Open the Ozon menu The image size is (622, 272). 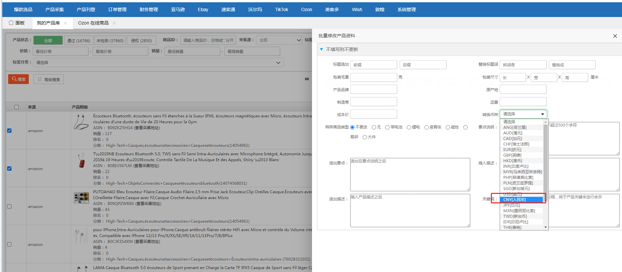point(306,9)
